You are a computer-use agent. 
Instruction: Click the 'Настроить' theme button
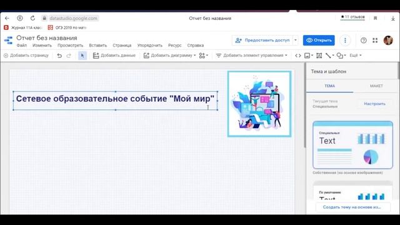374,104
